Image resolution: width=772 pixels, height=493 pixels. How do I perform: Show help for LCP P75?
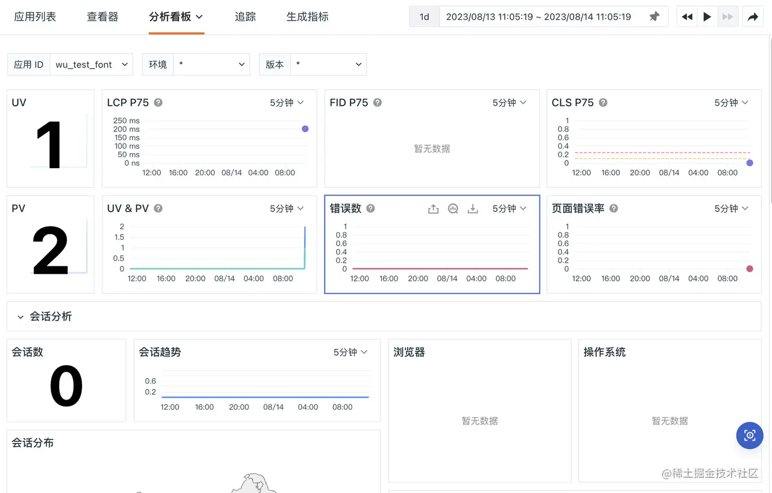(158, 102)
